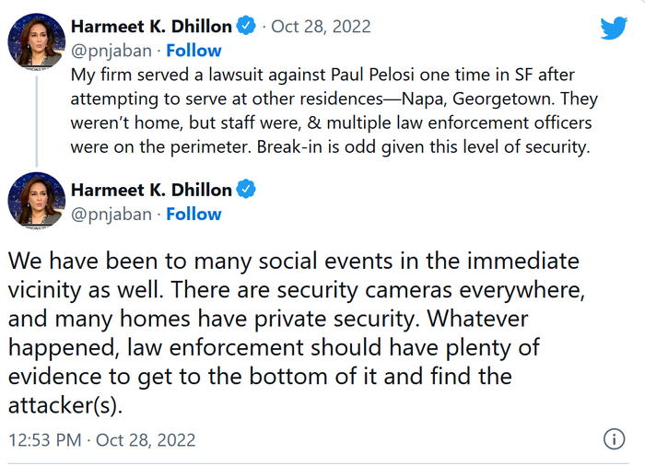Click Follow on the reply tweet
Image resolution: width=645 pixels, height=466 pixels.
(x=193, y=214)
